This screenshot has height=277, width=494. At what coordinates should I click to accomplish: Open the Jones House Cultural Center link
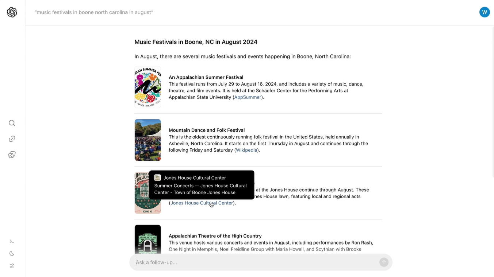point(202,203)
